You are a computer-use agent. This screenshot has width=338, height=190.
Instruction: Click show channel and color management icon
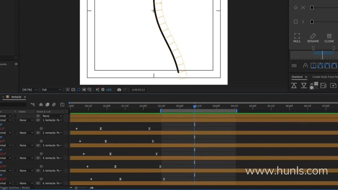[98, 90]
